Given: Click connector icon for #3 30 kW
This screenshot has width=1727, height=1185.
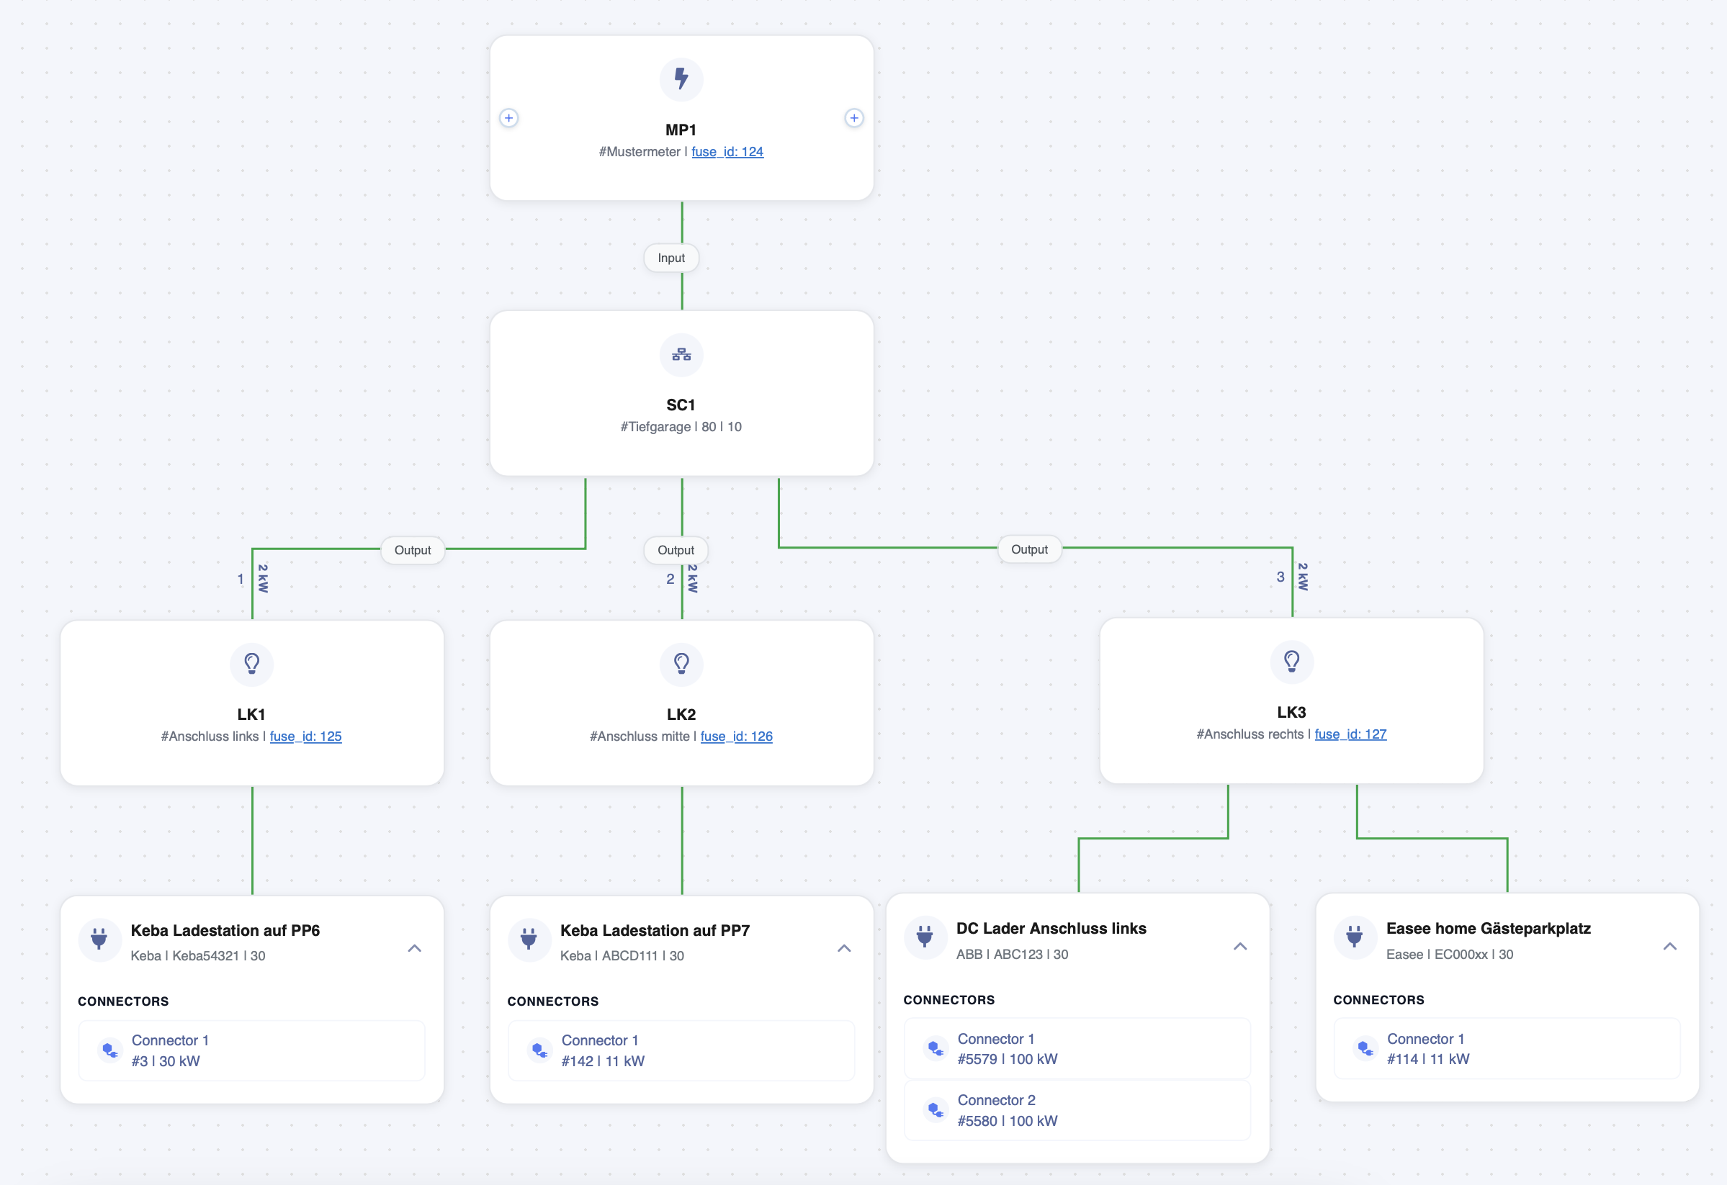Looking at the screenshot, I should click(x=110, y=1050).
